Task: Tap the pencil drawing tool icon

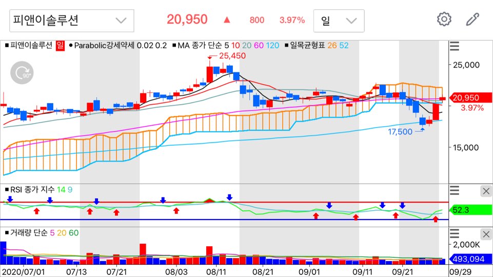Action: [x=472, y=19]
